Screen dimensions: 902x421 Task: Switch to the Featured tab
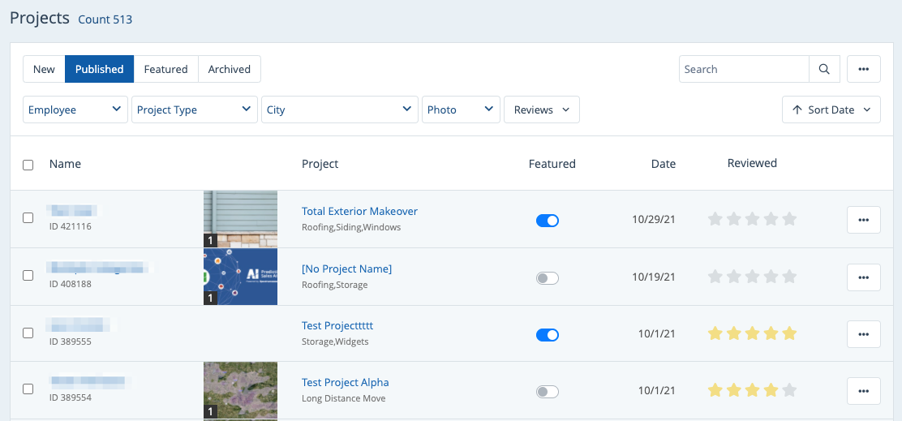(x=165, y=69)
